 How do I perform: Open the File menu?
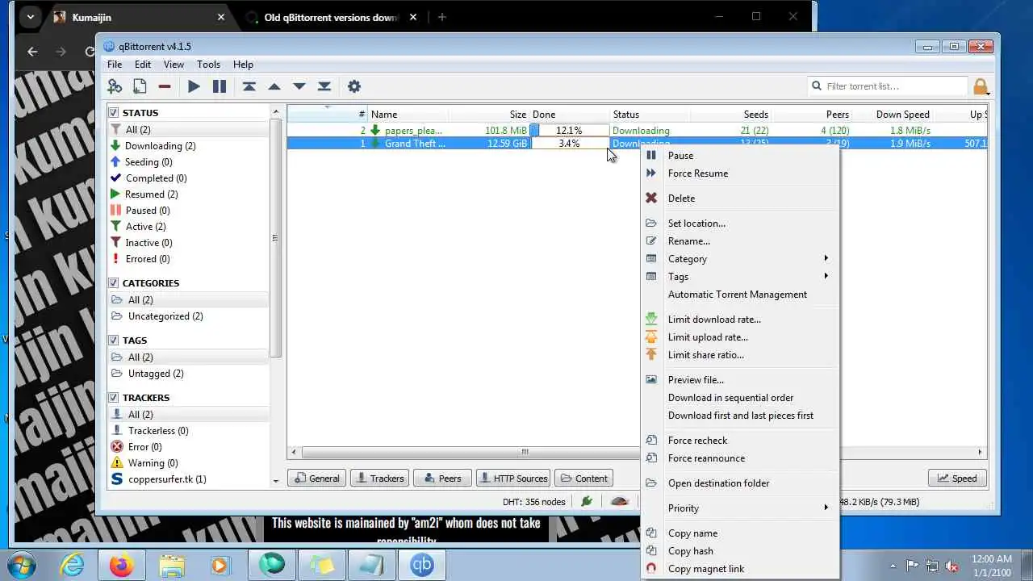(x=115, y=65)
